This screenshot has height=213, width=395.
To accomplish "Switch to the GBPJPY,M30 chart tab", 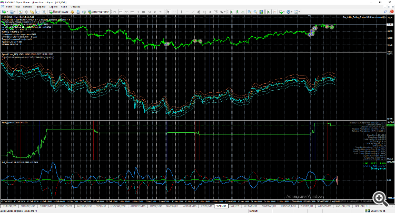I will (x=46, y=206).
